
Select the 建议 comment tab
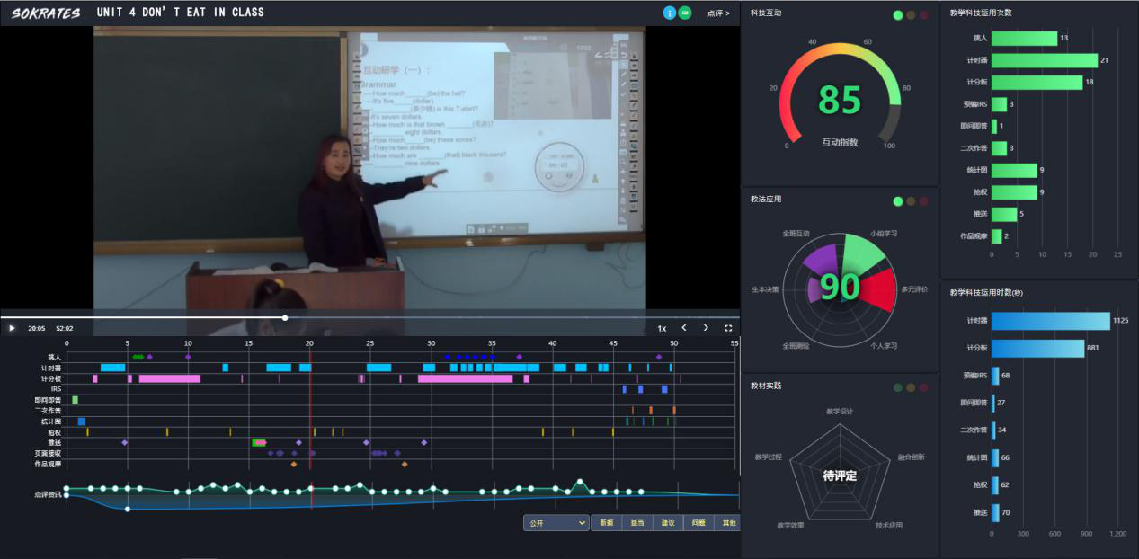click(667, 522)
